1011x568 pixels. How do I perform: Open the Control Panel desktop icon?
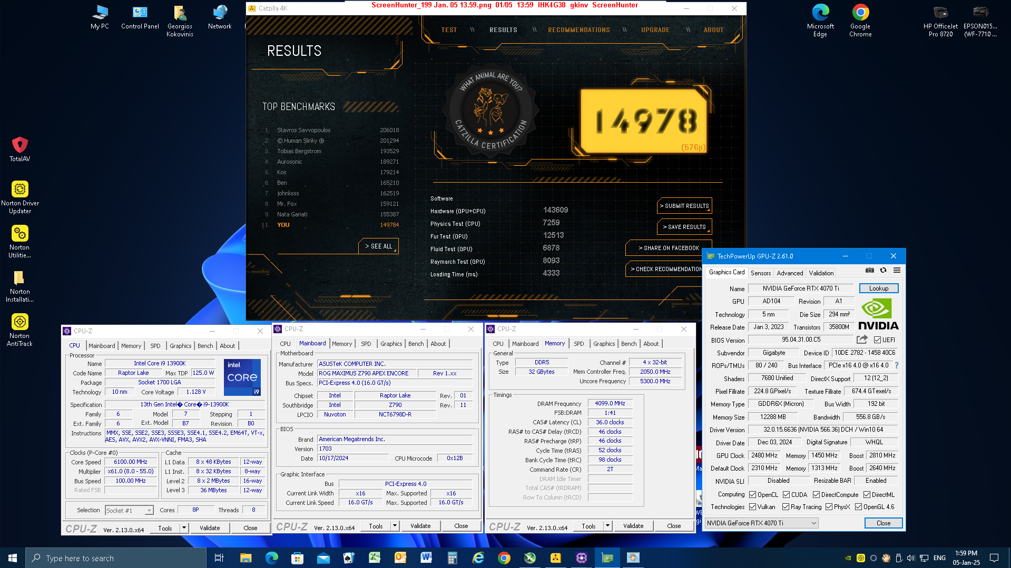[x=140, y=17]
